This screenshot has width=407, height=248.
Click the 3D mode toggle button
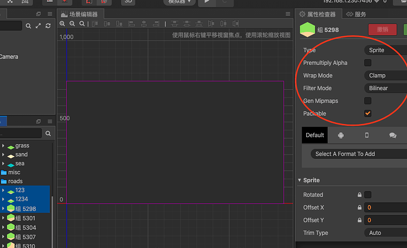pyautogui.click(x=128, y=2)
